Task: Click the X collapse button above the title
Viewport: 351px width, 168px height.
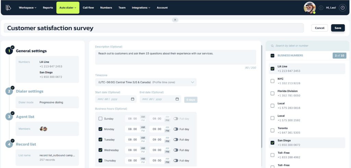Action: [175, 20]
